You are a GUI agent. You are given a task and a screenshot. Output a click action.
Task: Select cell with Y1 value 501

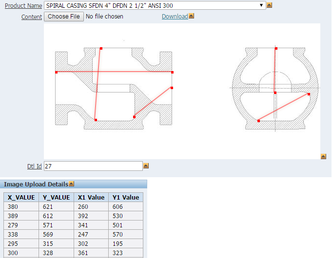pyautogui.click(x=126, y=225)
